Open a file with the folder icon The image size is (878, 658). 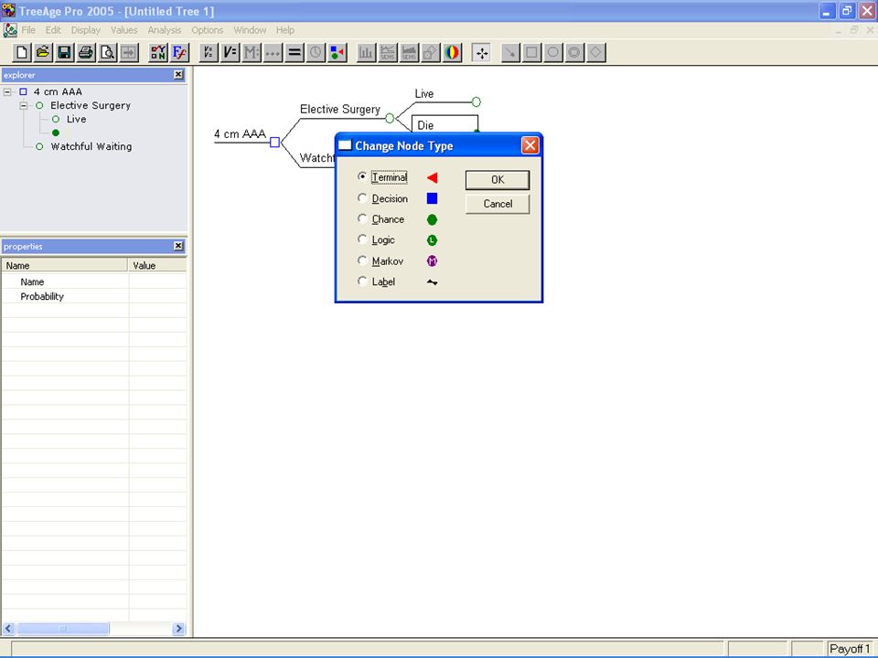43,53
